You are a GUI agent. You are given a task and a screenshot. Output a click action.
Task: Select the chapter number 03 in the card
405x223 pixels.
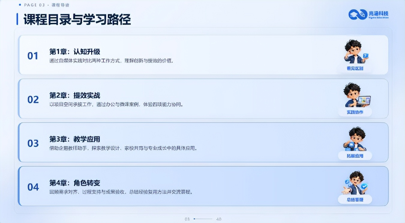(33, 144)
